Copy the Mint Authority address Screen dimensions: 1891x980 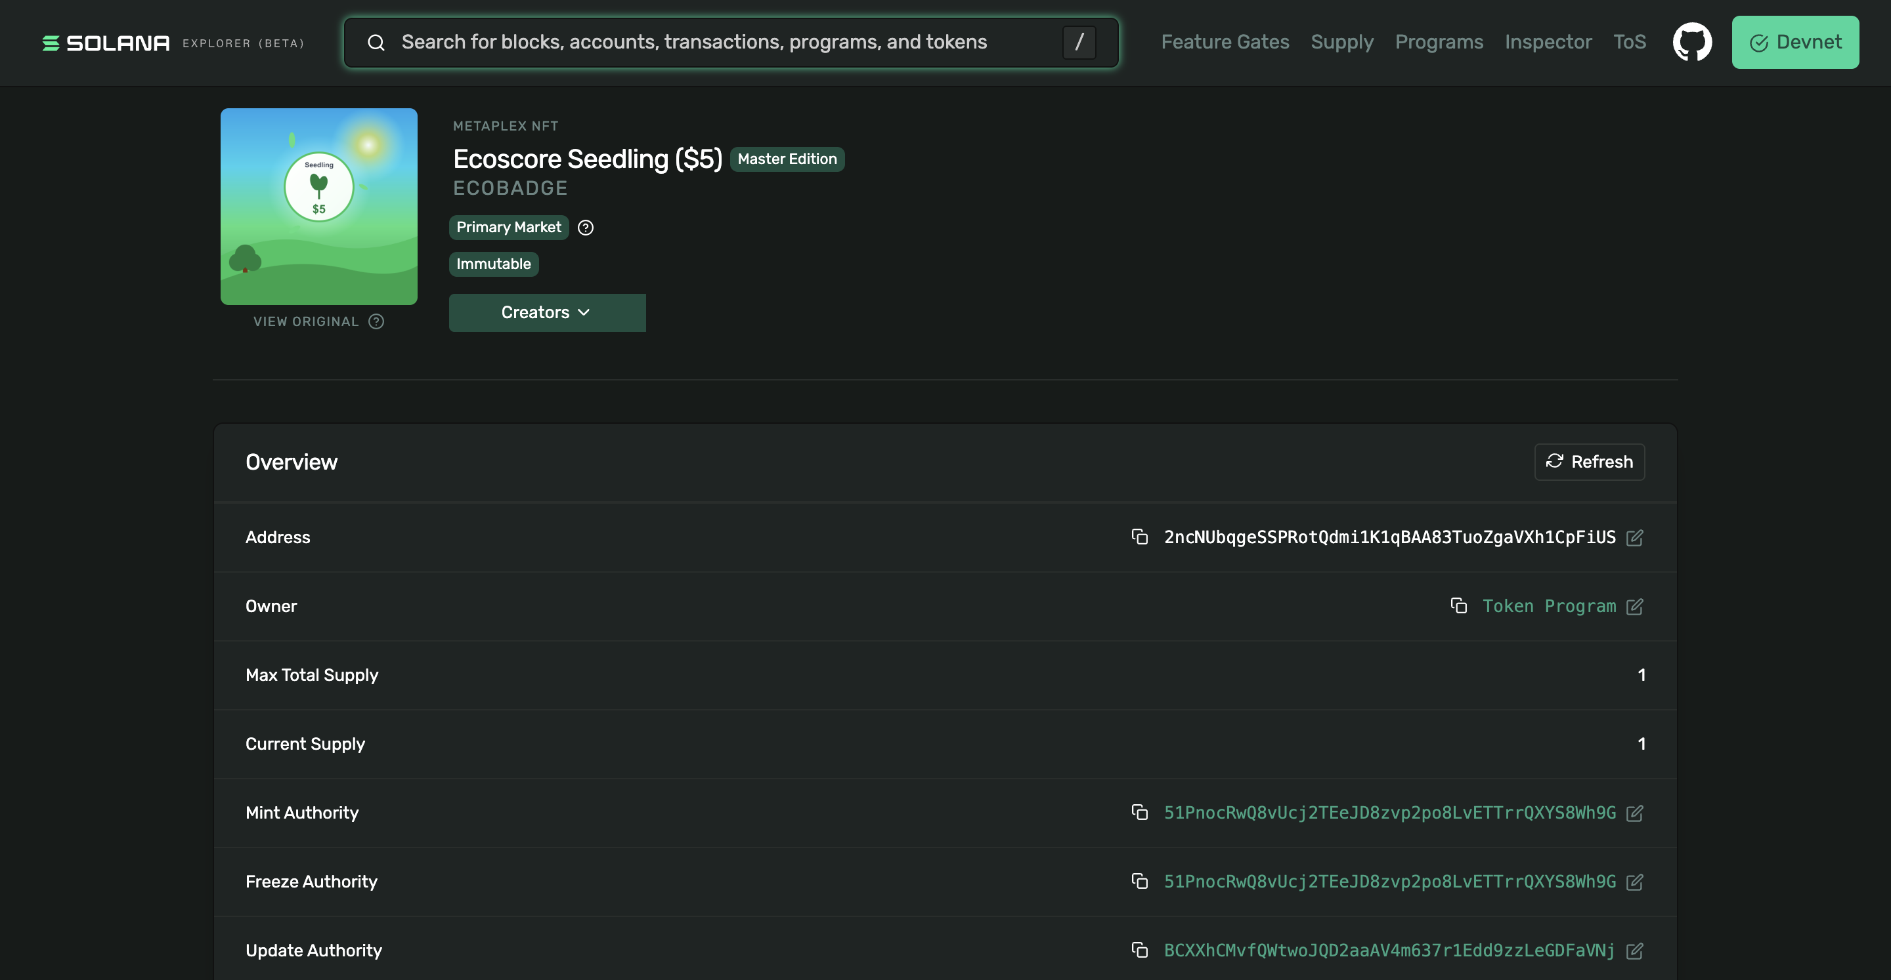coord(1139,812)
